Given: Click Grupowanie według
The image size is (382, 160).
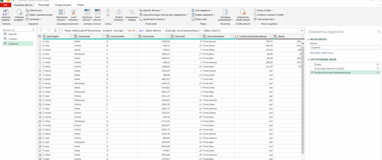Looking at the screenshot, I should (x=132, y=15).
